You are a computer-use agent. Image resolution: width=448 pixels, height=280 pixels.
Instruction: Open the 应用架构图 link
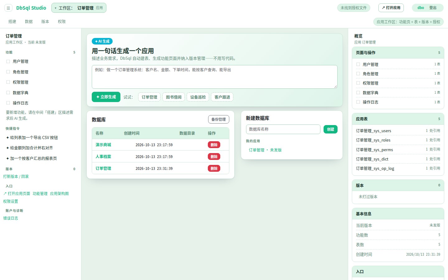(x=59, y=194)
